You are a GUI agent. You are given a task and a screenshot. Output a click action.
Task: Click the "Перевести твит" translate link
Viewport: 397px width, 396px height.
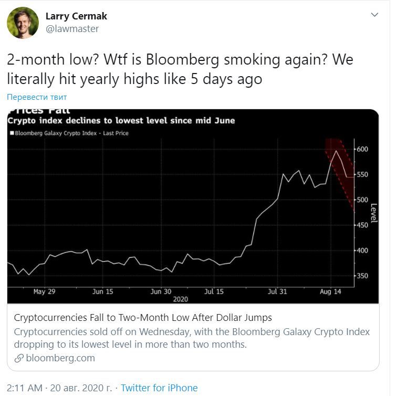(37, 97)
